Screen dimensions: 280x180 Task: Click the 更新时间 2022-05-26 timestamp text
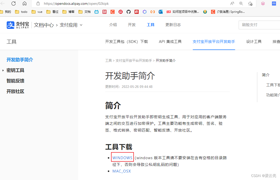click(x=129, y=87)
